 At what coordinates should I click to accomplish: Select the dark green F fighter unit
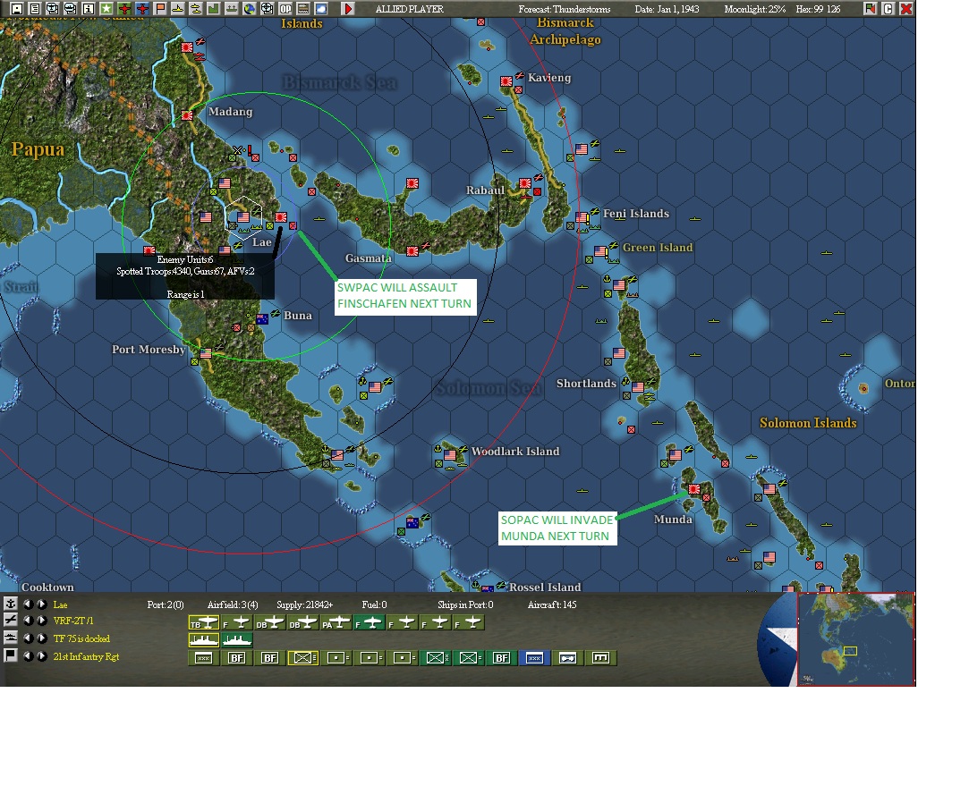coord(370,622)
